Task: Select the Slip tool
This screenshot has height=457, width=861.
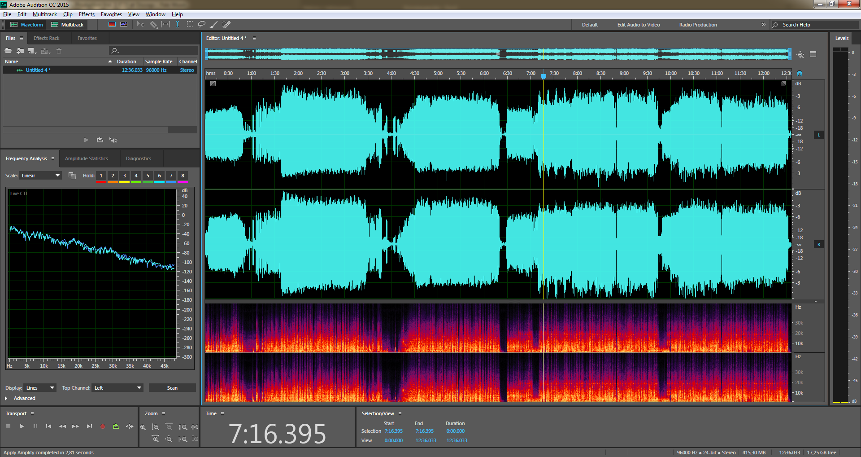Action: [165, 24]
